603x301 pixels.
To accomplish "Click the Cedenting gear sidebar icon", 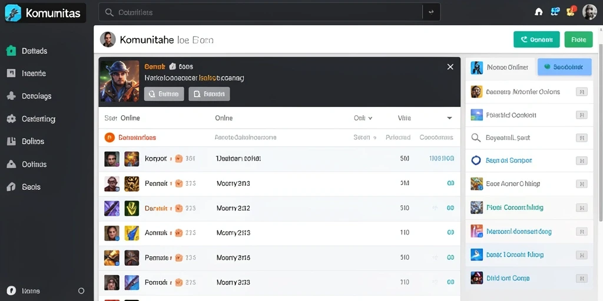I will coord(11,119).
